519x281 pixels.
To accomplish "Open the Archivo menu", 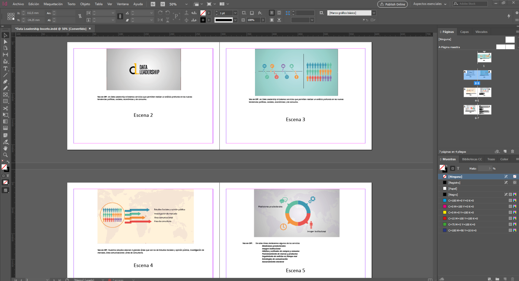I will 18,4.
